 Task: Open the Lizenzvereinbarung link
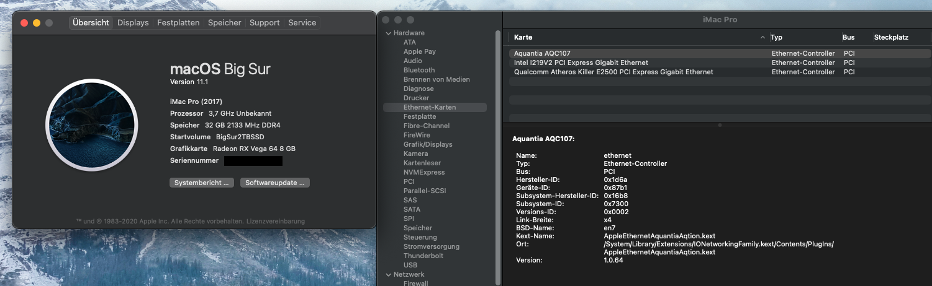point(276,221)
